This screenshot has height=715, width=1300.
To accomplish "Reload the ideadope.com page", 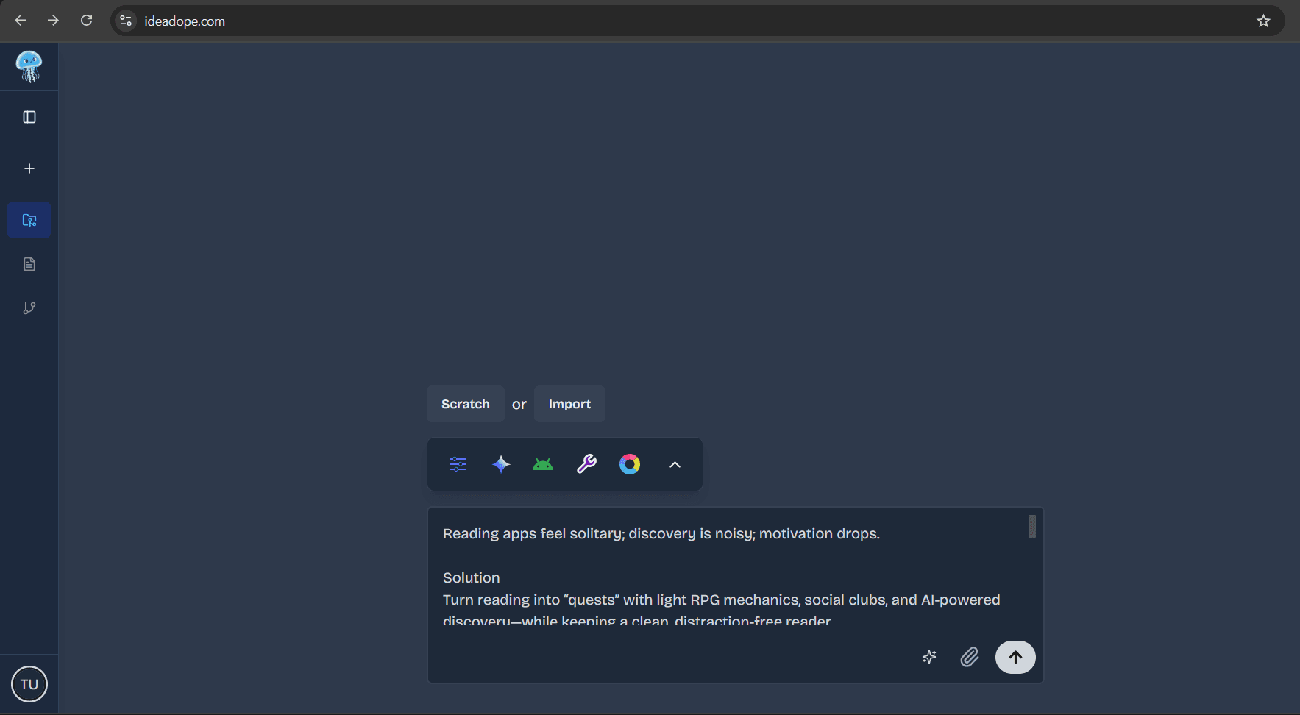I will [x=86, y=21].
